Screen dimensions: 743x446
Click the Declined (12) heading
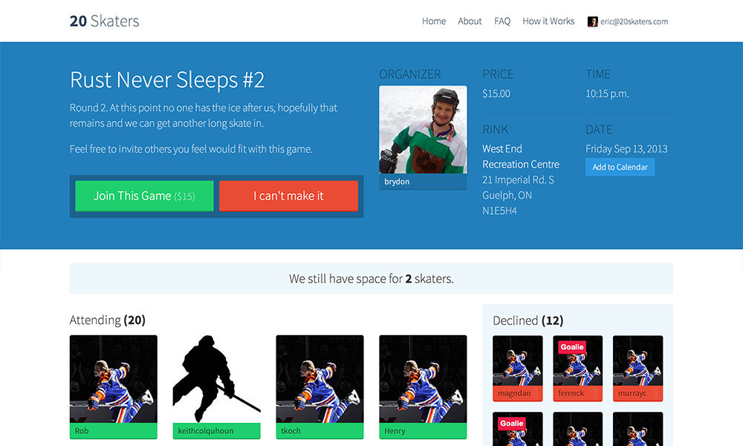528,320
